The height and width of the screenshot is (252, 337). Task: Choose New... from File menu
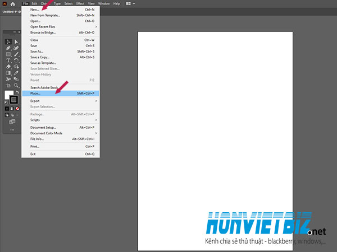point(61,10)
